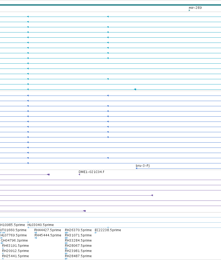Select the bru-3-PJ transcript label

point(143,165)
